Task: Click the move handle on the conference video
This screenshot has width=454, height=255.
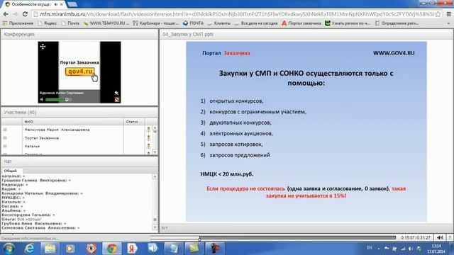Action: click(x=43, y=46)
